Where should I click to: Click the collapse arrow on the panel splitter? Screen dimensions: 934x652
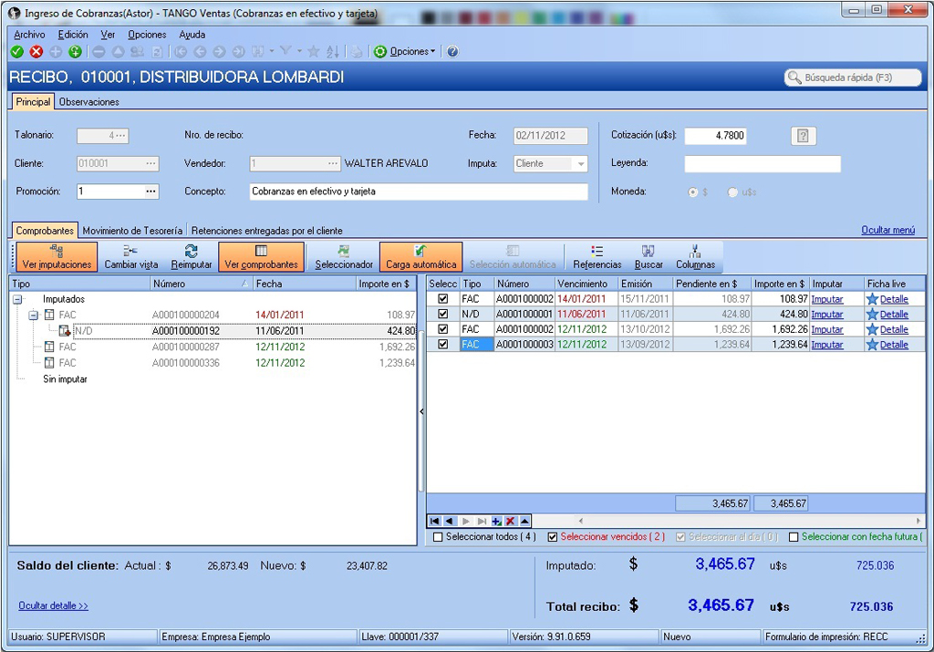click(421, 411)
